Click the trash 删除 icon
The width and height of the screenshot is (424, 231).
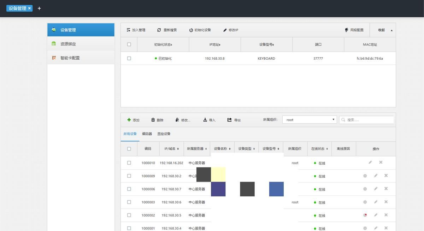click(153, 120)
